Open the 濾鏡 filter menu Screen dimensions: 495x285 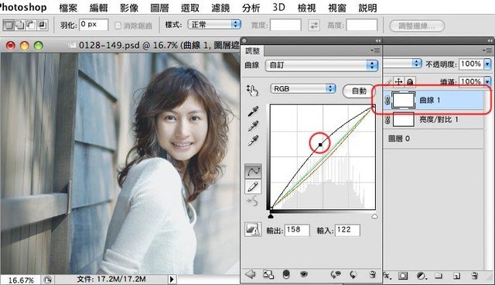tap(220, 7)
